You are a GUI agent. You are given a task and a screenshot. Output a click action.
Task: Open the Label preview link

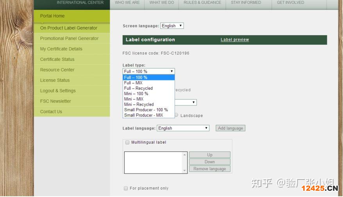click(235, 40)
